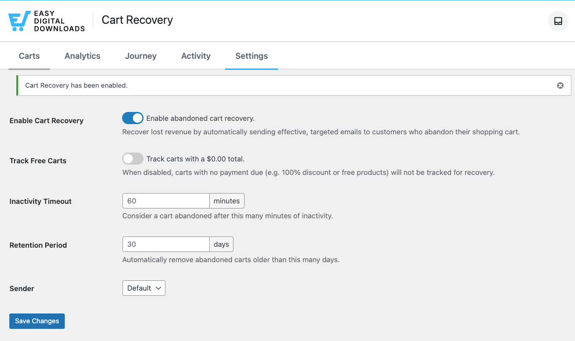Click the 'minutes' unit label
The width and height of the screenshot is (575, 341).
(226, 201)
